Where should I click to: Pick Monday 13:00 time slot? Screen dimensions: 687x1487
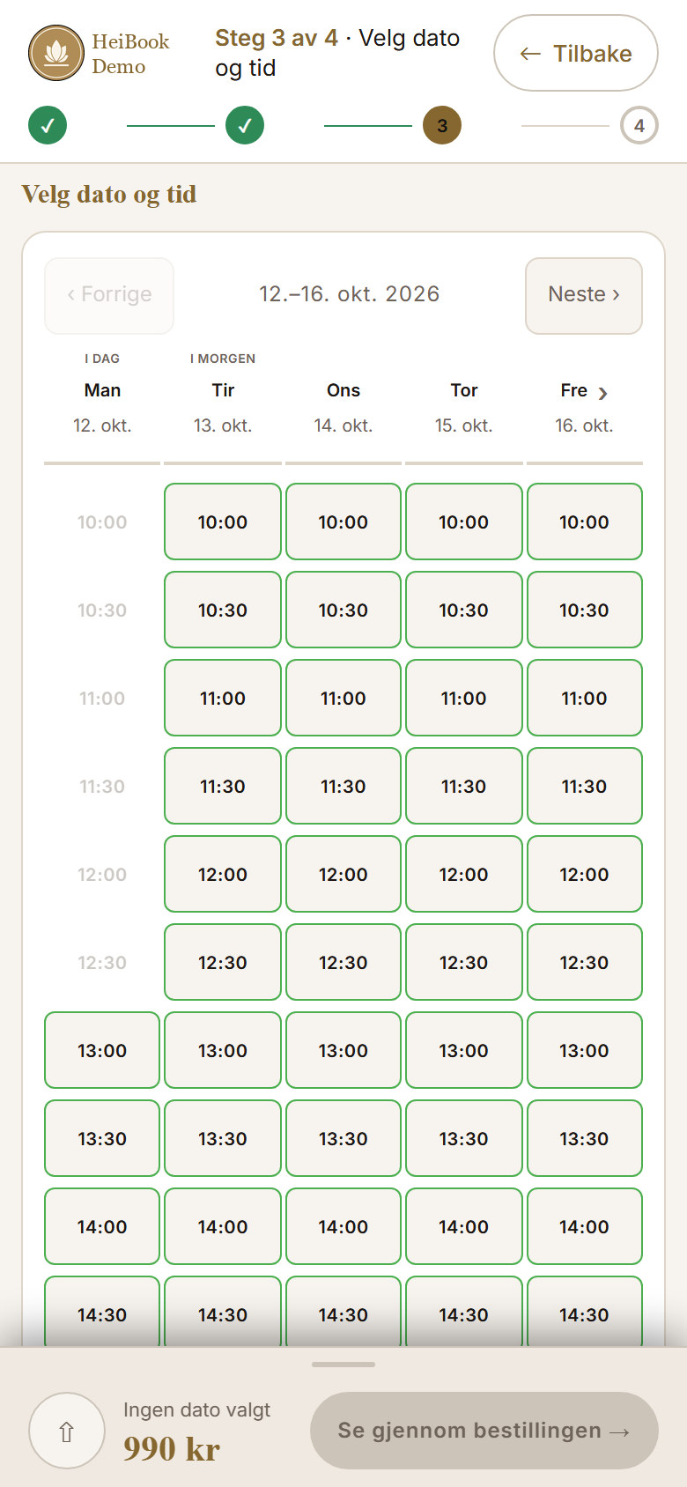coord(102,1050)
